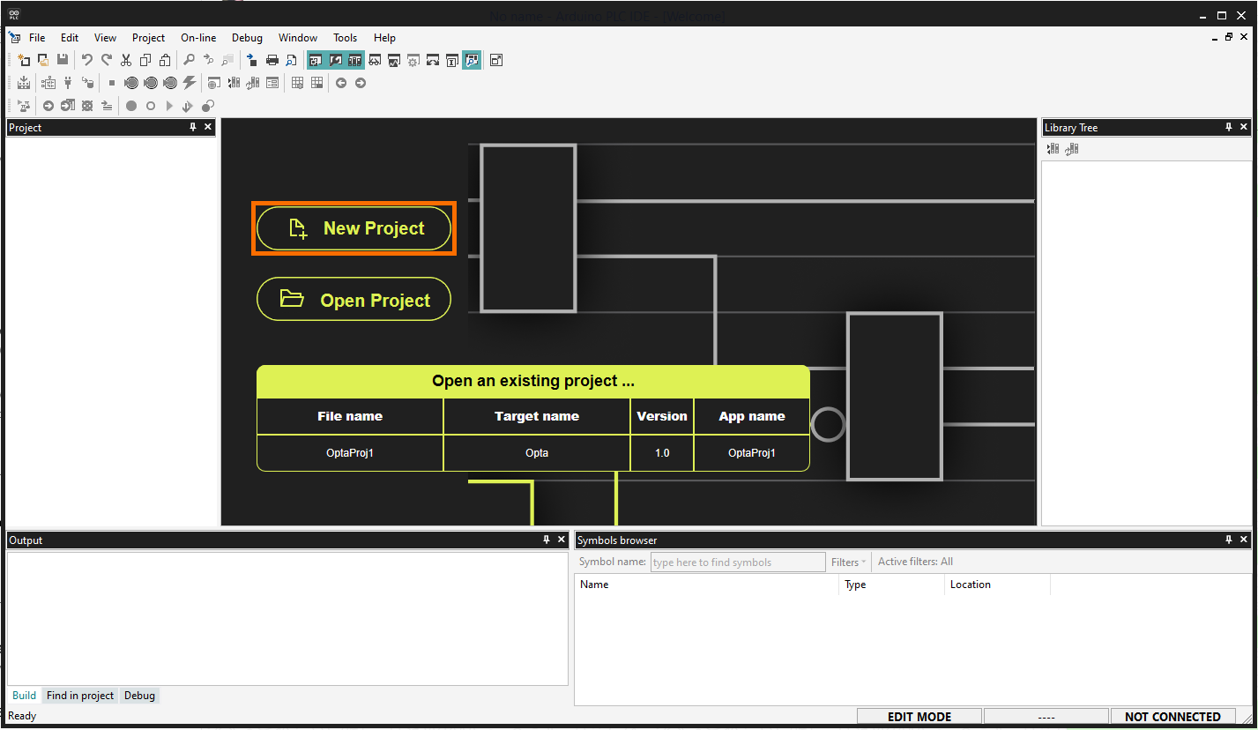Pin or unpin the Library Tree panel
This screenshot has height=730, width=1258.
(x=1229, y=128)
